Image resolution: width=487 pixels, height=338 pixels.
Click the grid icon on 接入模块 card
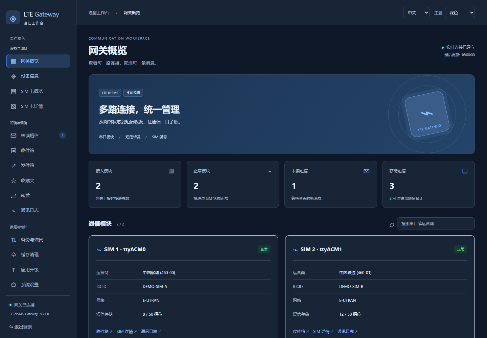click(x=171, y=171)
